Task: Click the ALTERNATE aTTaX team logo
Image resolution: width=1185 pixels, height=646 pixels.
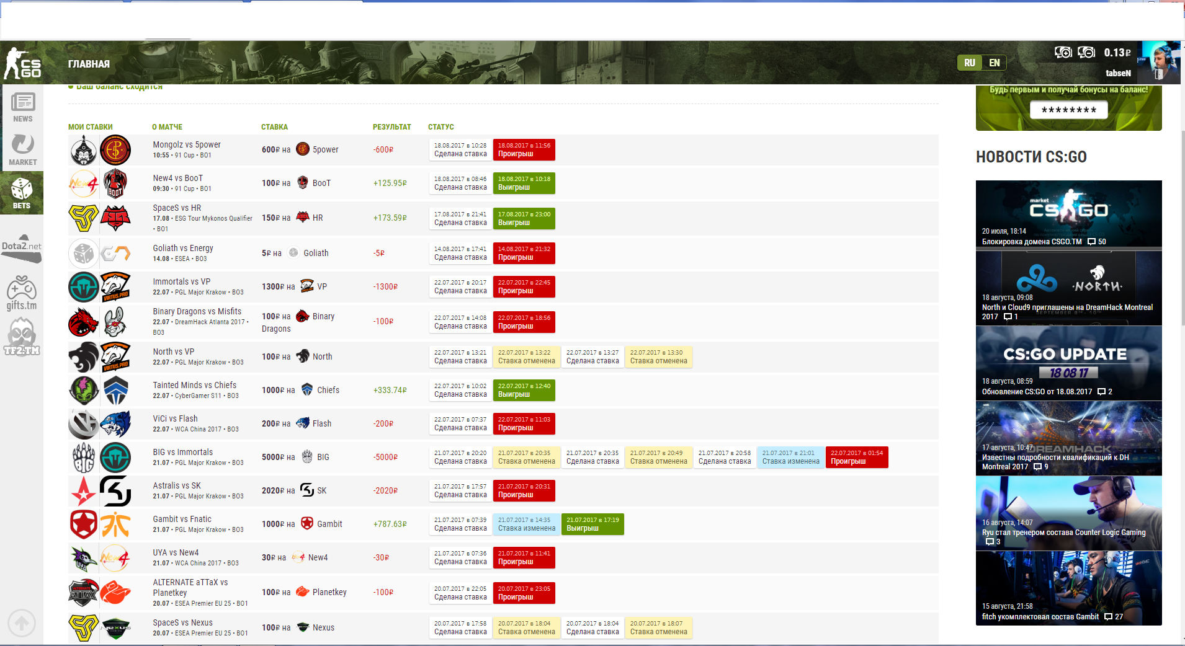Action: pos(84,593)
